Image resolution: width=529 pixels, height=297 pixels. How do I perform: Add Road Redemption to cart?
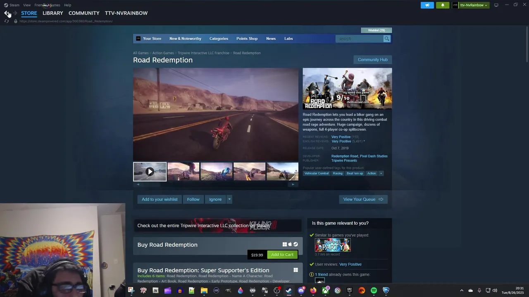point(282,255)
